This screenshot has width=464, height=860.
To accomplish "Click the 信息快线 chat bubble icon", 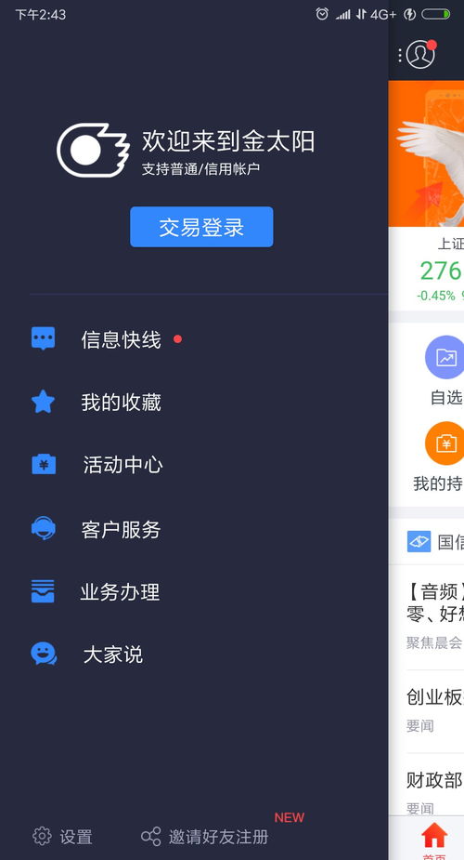I will tap(44, 338).
